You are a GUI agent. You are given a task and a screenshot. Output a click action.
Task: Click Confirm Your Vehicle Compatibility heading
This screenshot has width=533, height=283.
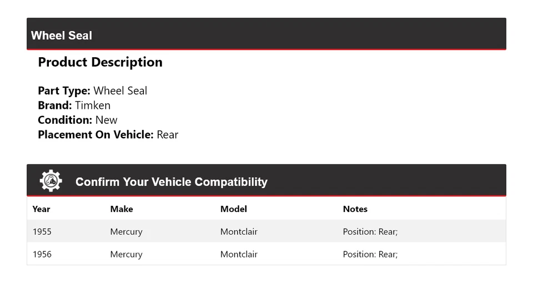pyautogui.click(x=171, y=182)
